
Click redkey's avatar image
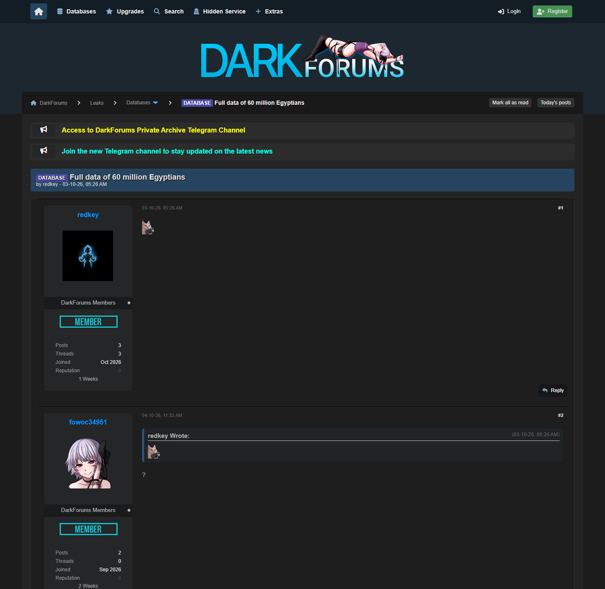pyautogui.click(x=88, y=256)
